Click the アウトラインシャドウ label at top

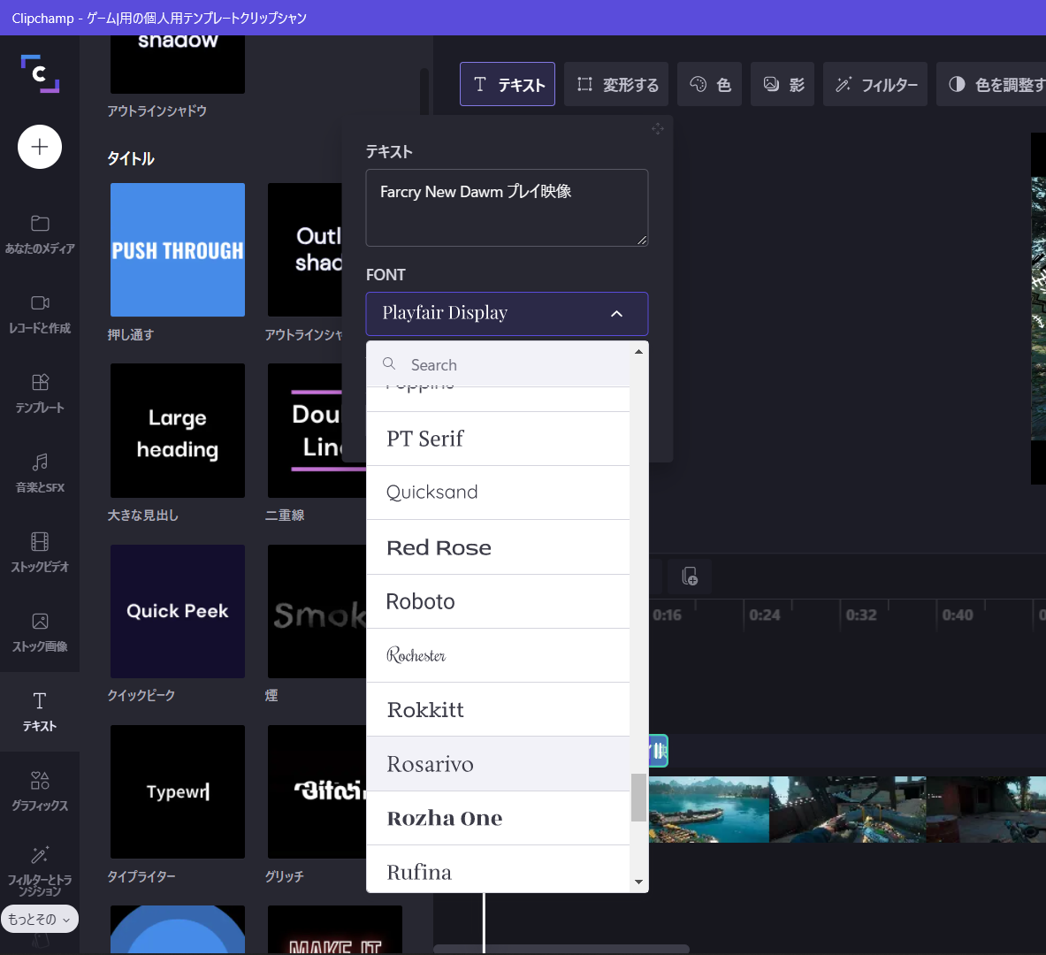[157, 111]
